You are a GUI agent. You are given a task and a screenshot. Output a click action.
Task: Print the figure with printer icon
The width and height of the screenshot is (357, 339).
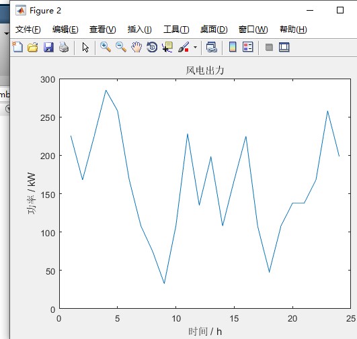pos(64,47)
